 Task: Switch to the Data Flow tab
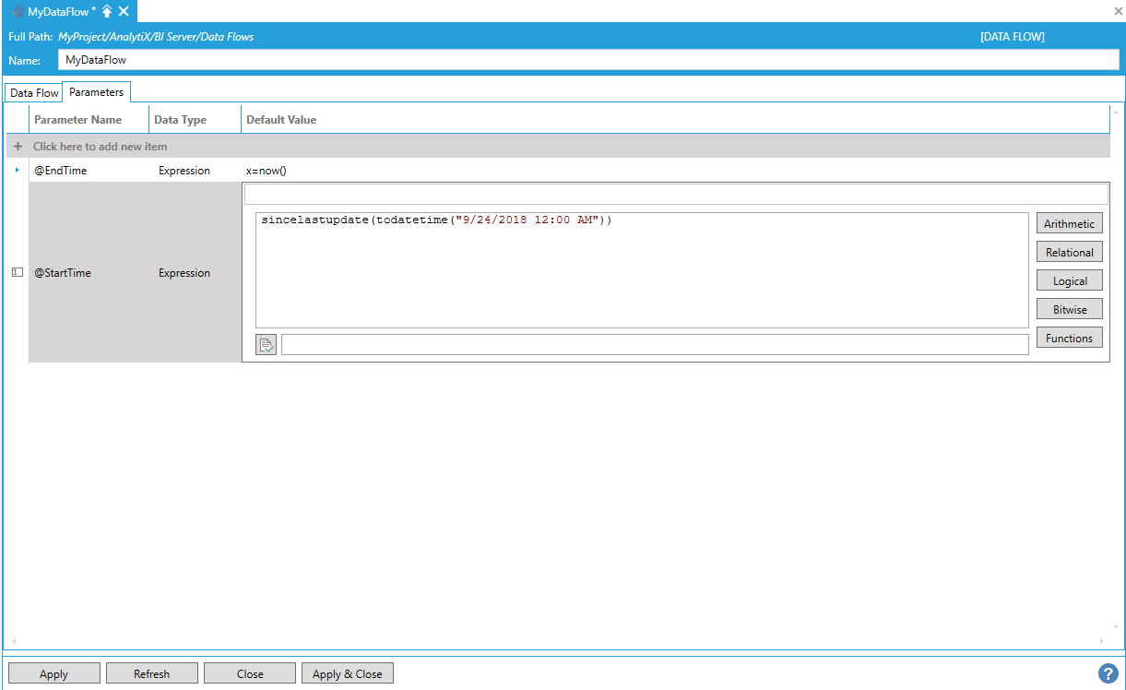pyautogui.click(x=34, y=93)
